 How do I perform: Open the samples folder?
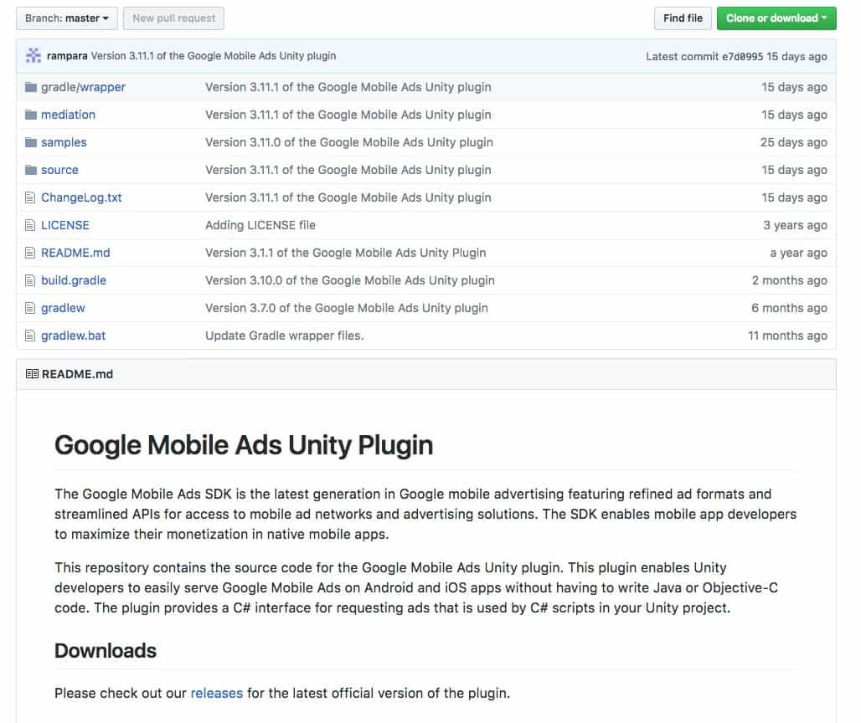pos(64,142)
